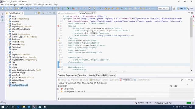The image size is (195, 109).
Task: Toggle Link with Editor in Project Explorer
Action: click(x=39, y=13)
